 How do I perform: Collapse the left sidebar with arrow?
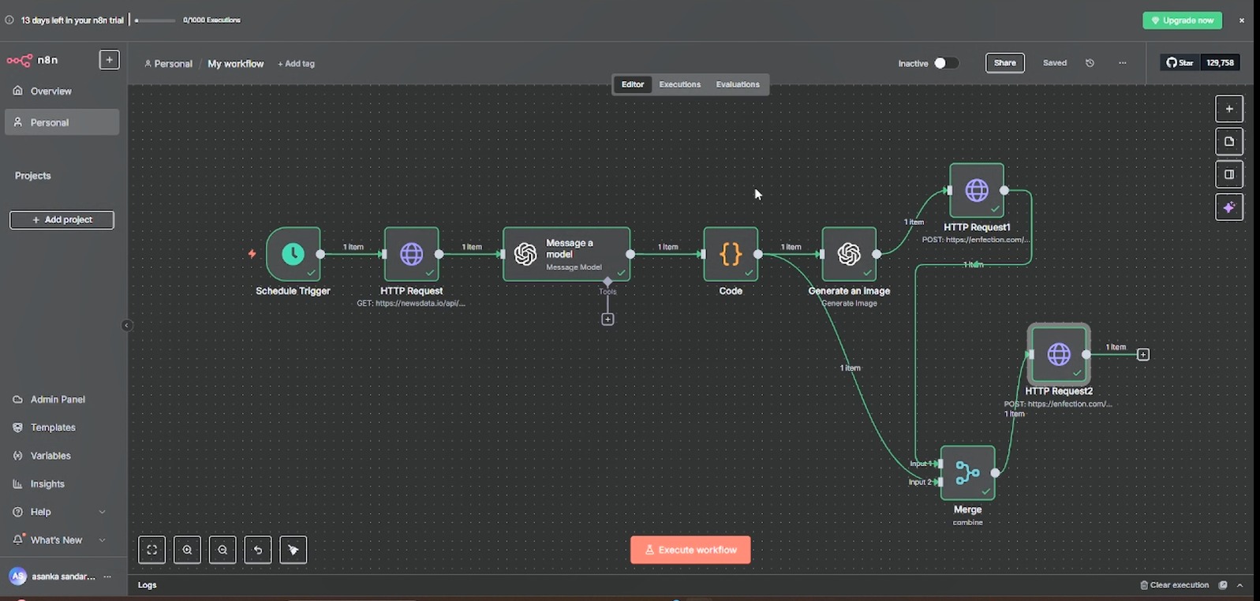[126, 325]
